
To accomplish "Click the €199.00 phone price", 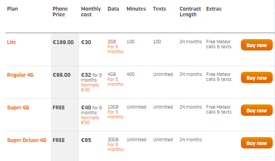I will (x=63, y=42).
